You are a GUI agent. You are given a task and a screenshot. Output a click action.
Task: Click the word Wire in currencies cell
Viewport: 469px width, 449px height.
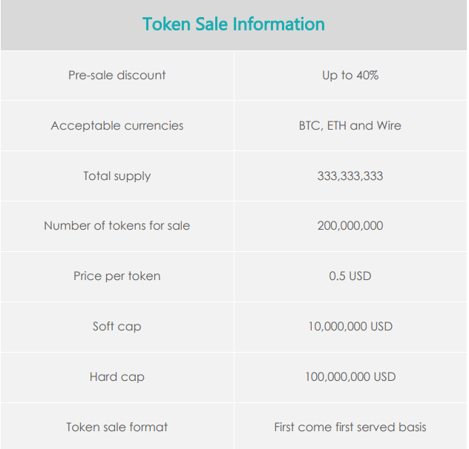coord(389,126)
